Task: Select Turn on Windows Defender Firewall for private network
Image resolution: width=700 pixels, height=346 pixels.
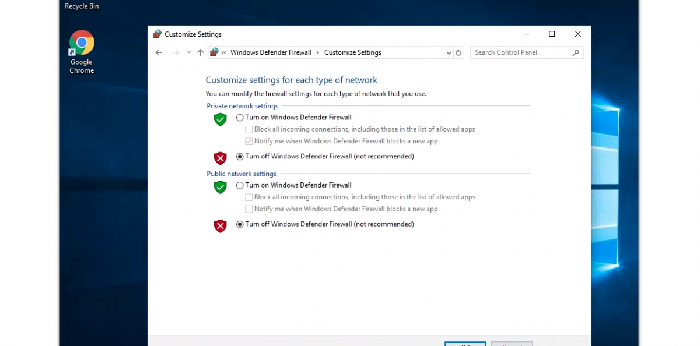Action: [240, 118]
